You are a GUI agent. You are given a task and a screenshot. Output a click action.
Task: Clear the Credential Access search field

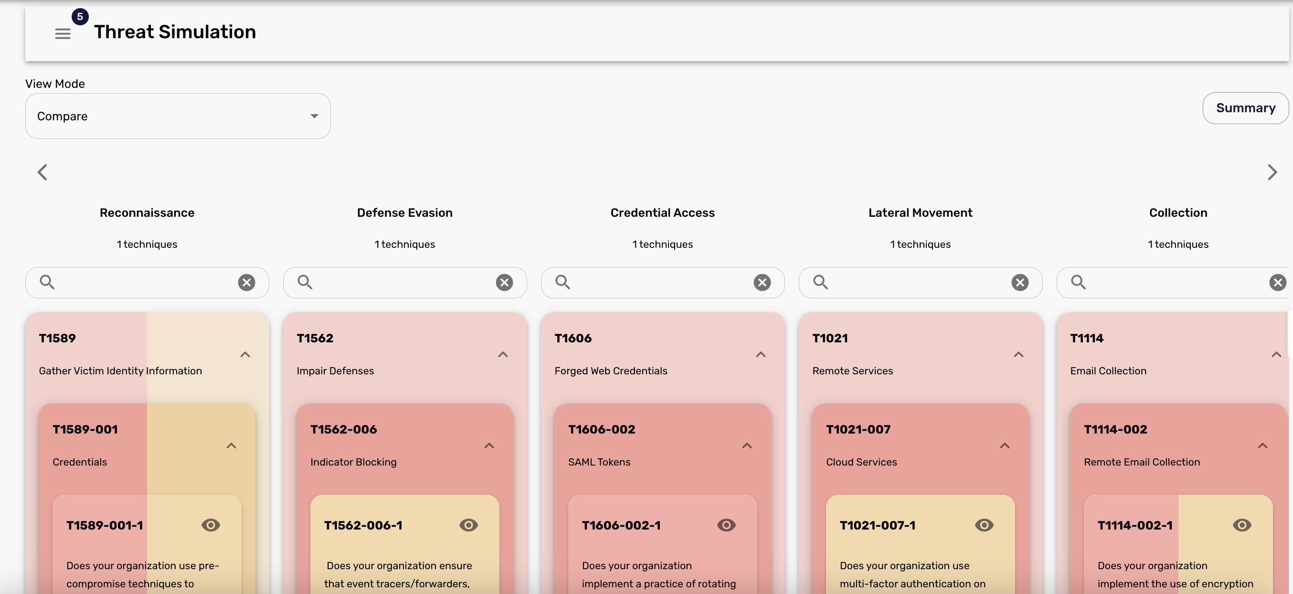pyautogui.click(x=762, y=283)
